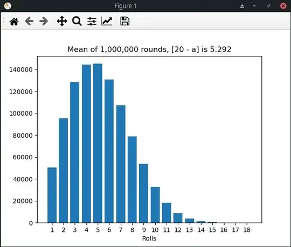Select the Zoom to rectangle magnifier
Image resolution: width=291 pixels, height=247 pixels.
[x=77, y=21]
